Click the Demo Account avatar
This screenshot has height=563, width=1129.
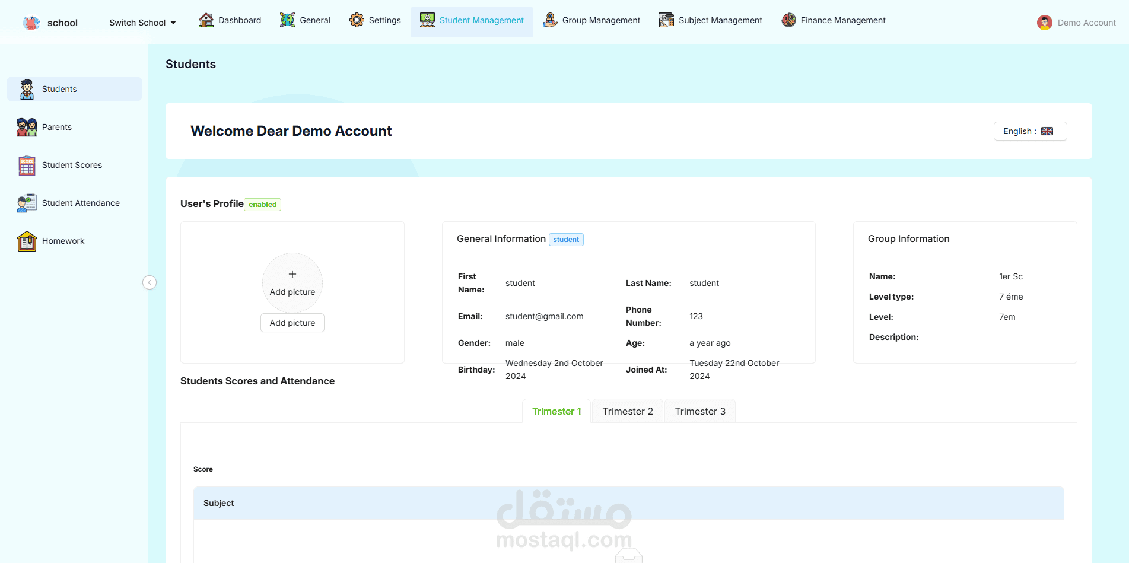1045,23
